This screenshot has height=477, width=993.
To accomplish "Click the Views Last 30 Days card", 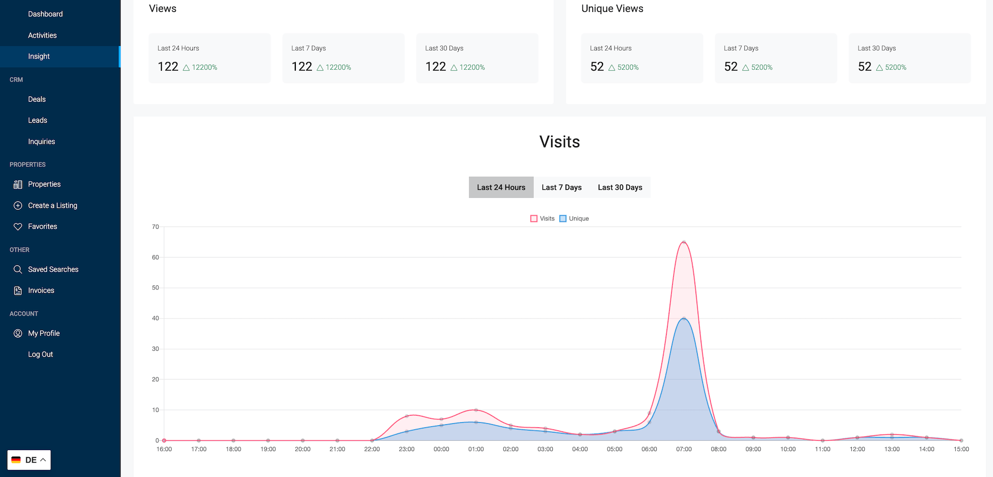I will (x=477, y=58).
